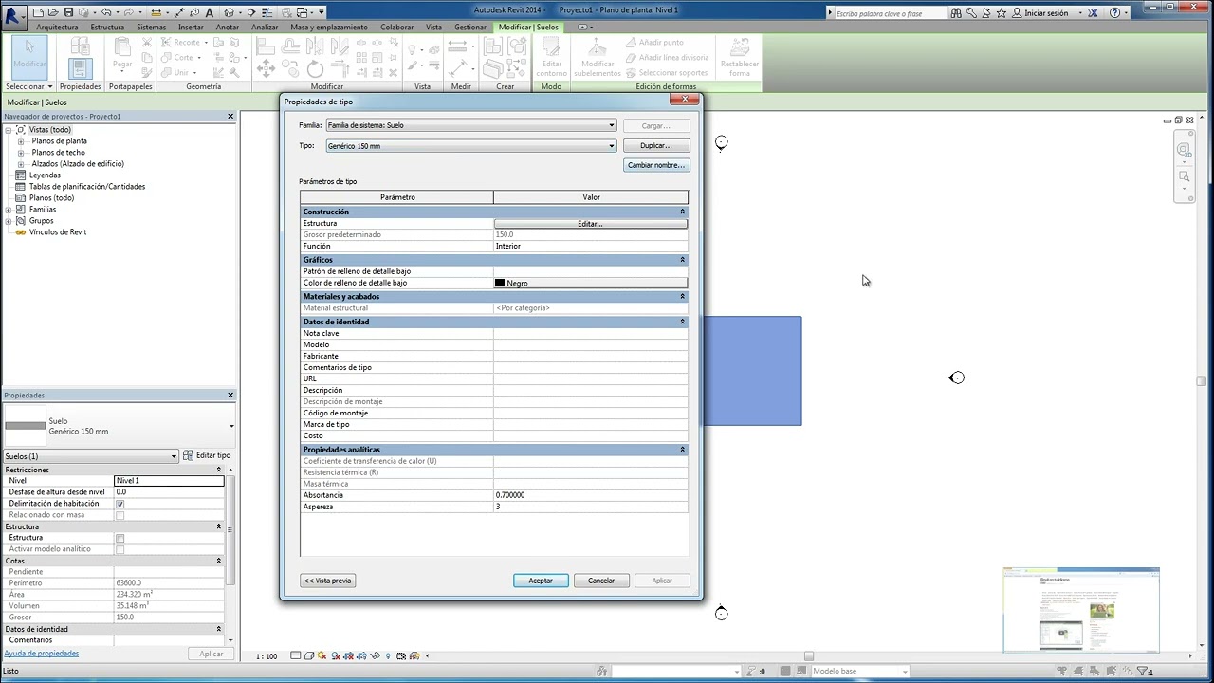Open the Gestionar ribbon tab

click(x=470, y=28)
